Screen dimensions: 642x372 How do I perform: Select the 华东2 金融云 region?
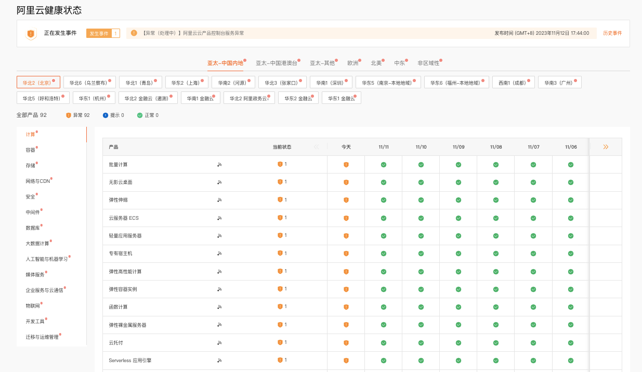pyautogui.click(x=298, y=98)
